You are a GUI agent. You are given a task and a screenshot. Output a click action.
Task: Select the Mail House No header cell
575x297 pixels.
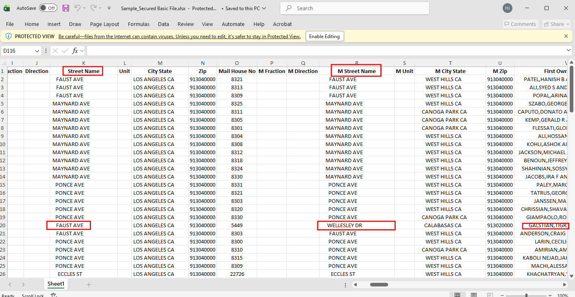tap(237, 71)
